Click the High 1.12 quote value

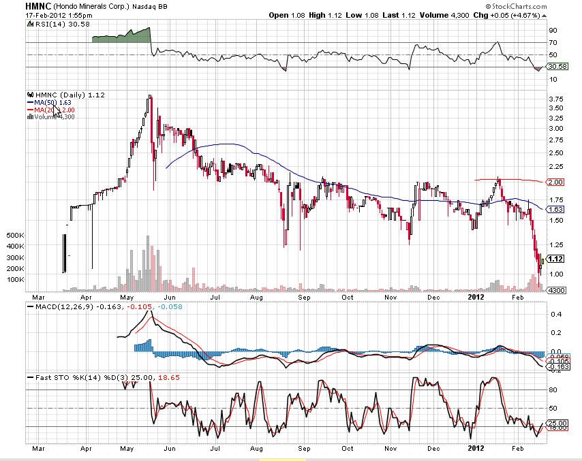pos(325,15)
